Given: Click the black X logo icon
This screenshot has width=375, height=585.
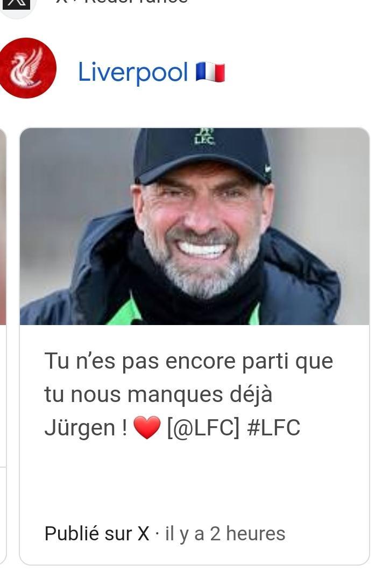Looking at the screenshot, I should pyautogui.click(x=17, y=4).
